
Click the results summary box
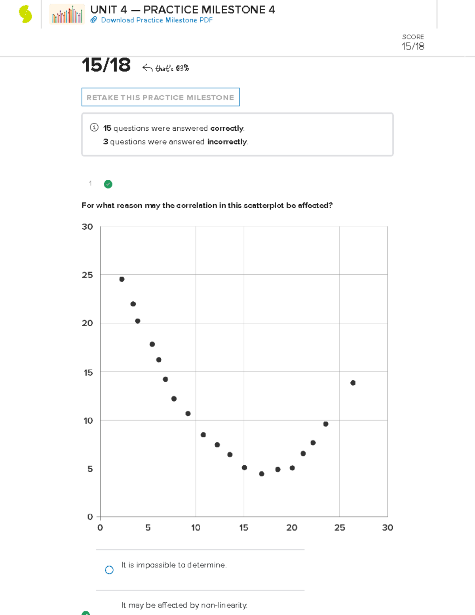tap(237, 134)
